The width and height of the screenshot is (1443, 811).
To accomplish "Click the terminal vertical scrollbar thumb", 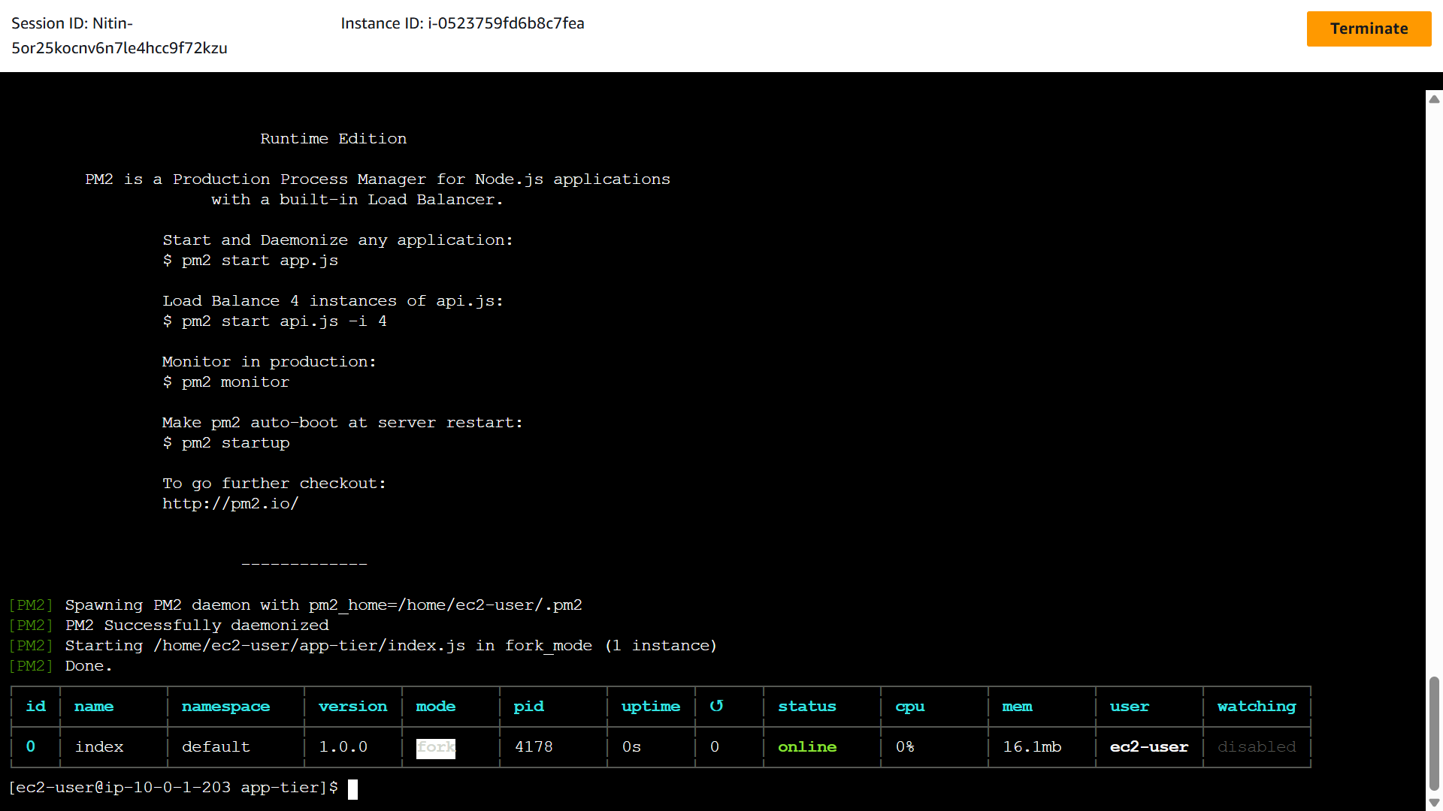I will (x=1434, y=733).
